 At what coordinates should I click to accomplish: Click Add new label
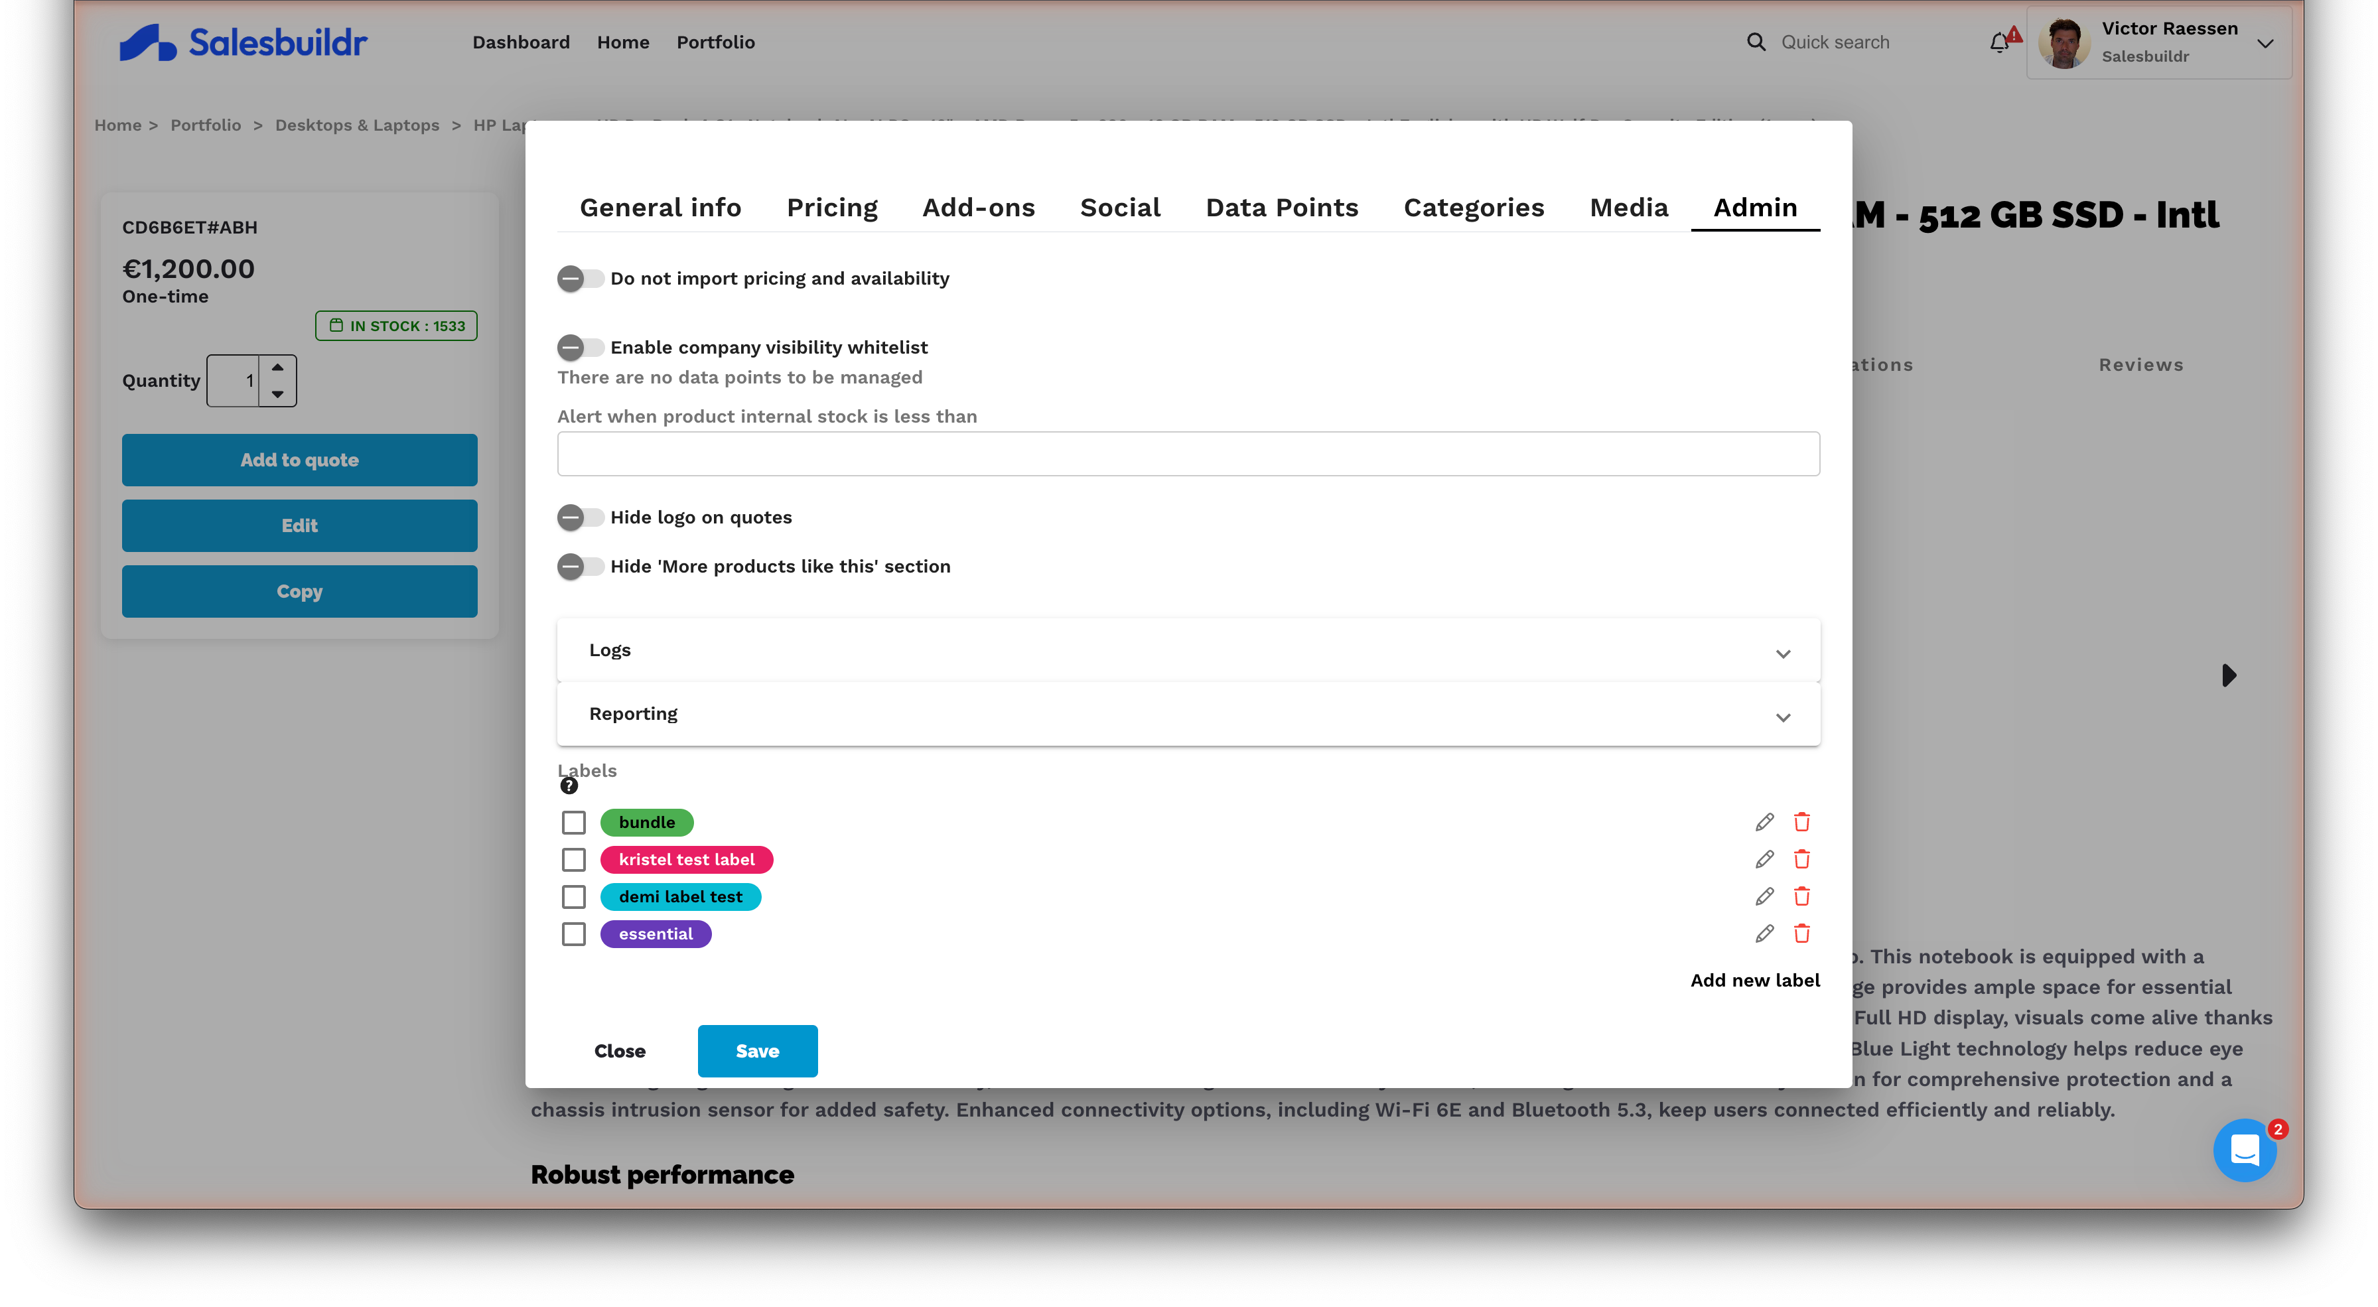click(x=1755, y=981)
